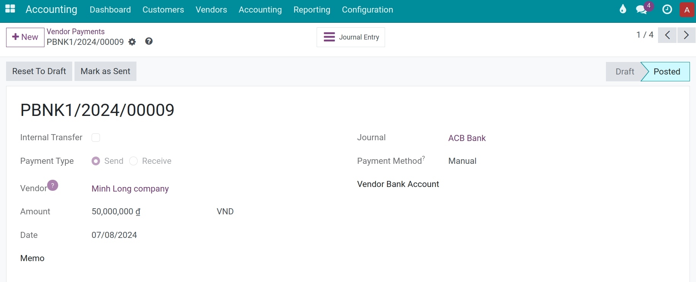Go to the next record arrow
The width and height of the screenshot is (696, 282).
click(x=686, y=35)
